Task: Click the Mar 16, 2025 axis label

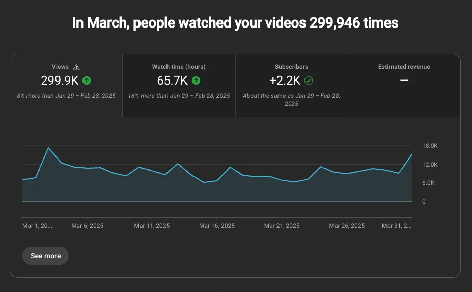Action: click(x=217, y=226)
